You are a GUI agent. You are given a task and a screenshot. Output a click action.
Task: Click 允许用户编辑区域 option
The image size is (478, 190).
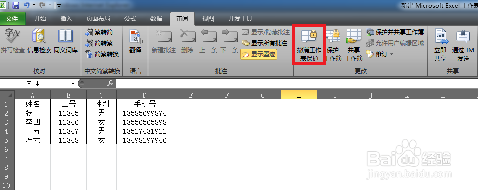point(395,43)
